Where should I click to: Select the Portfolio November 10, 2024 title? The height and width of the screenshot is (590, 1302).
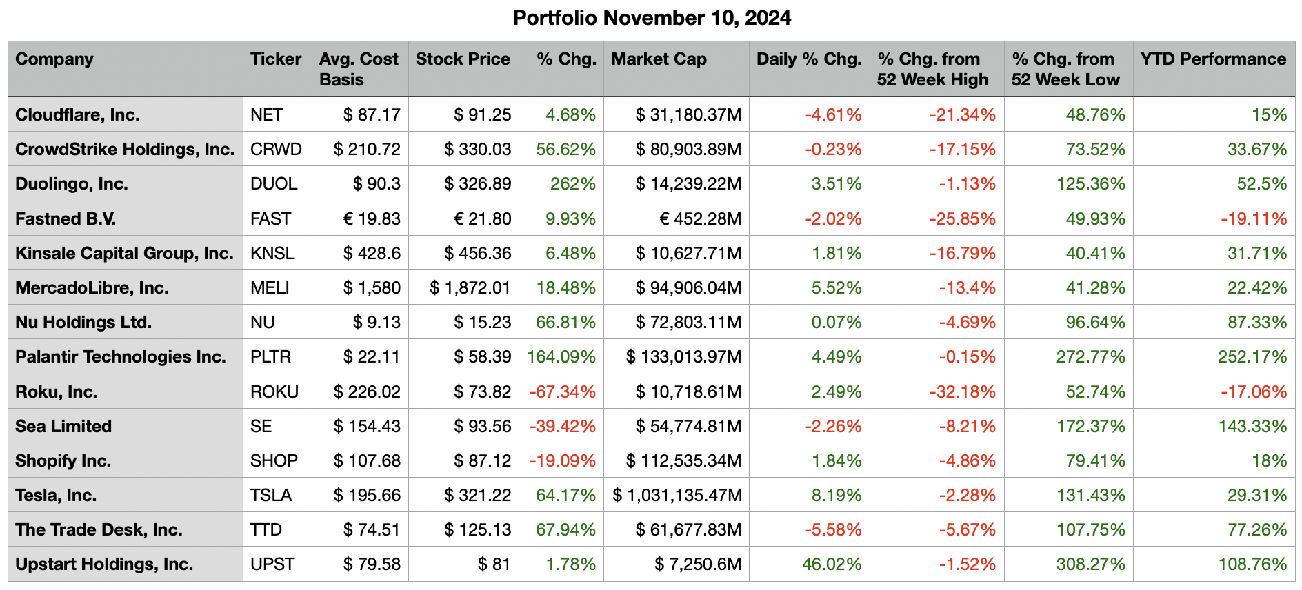[652, 18]
